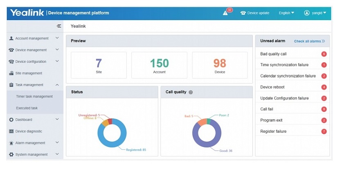Click the Alarm management siren icon
The width and height of the screenshot is (340, 183).
pyautogui.click(x=11, y=143)
